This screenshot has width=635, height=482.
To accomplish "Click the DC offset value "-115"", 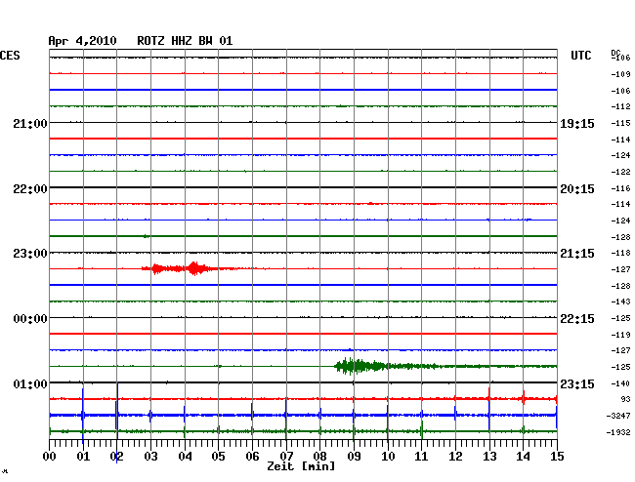I will coord(620,123).
